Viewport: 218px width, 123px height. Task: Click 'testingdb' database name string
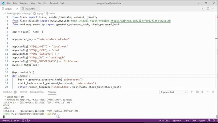[57, 57]
